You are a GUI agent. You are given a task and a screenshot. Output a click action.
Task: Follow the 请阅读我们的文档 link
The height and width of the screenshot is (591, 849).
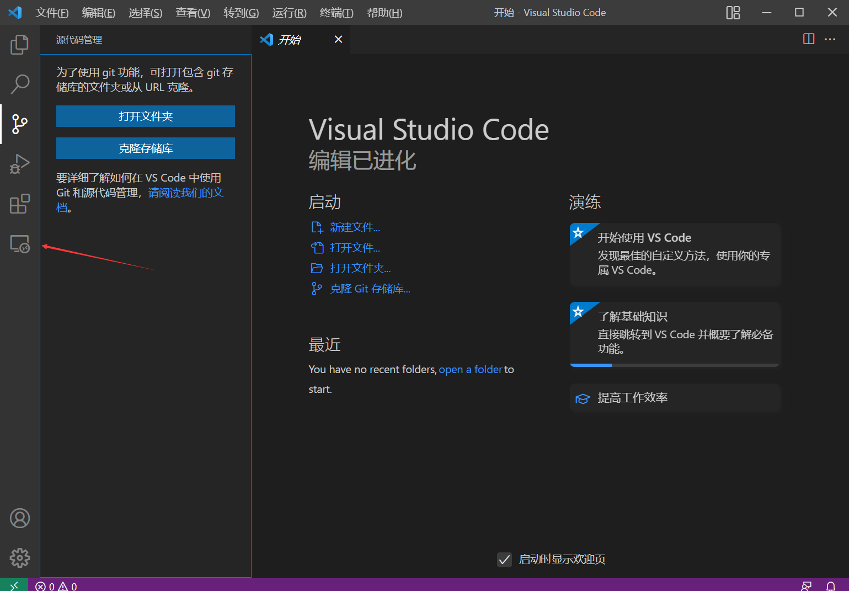[x=185, y=193]
